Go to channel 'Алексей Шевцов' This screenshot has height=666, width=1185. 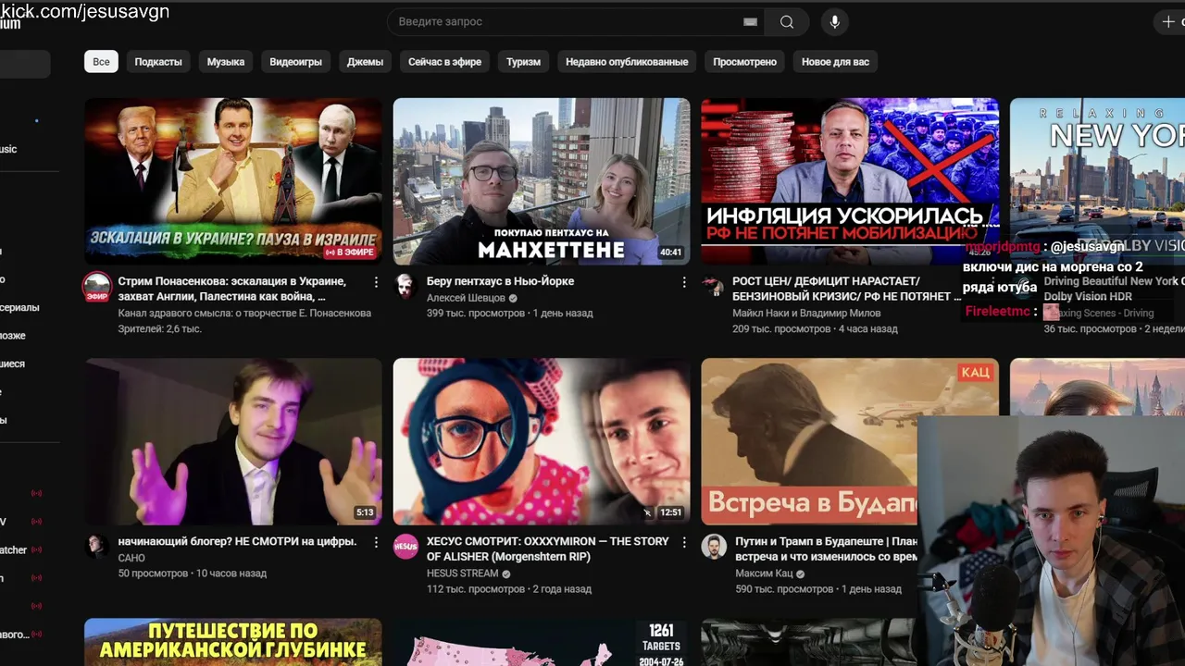coord(466,298)
